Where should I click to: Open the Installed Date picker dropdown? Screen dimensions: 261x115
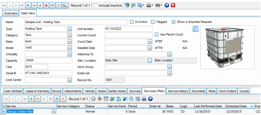[150, 48]
